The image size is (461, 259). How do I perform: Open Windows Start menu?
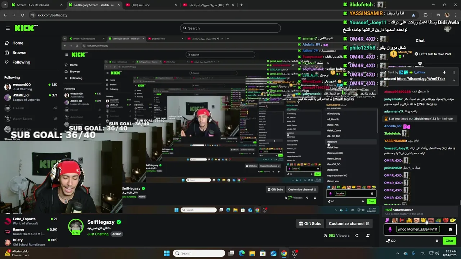pos(167,253)
